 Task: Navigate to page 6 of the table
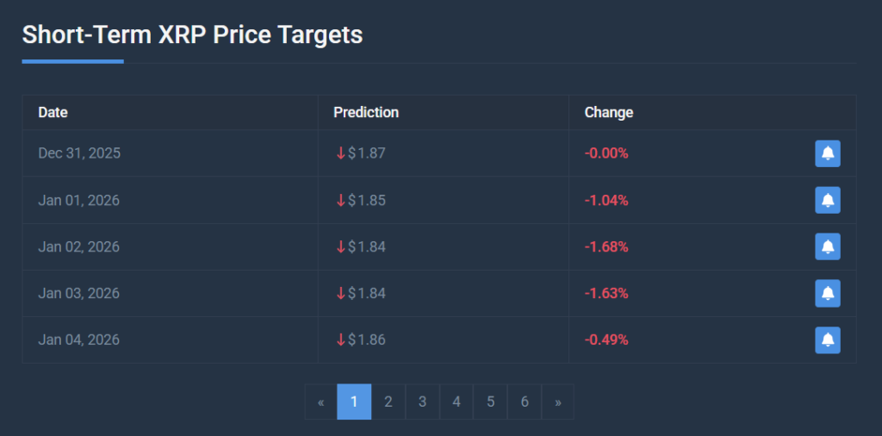(525, 402)
